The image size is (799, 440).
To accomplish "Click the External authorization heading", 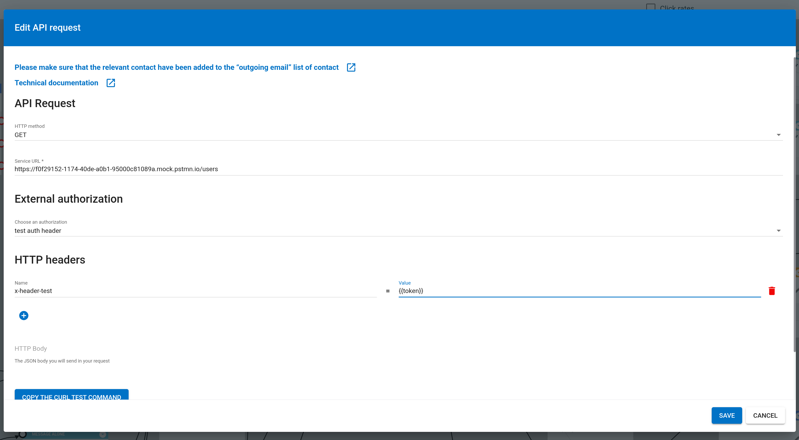I will pyautogui.click(x=69, y=199).
